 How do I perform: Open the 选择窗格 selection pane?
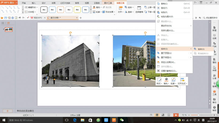pos(139,10)
